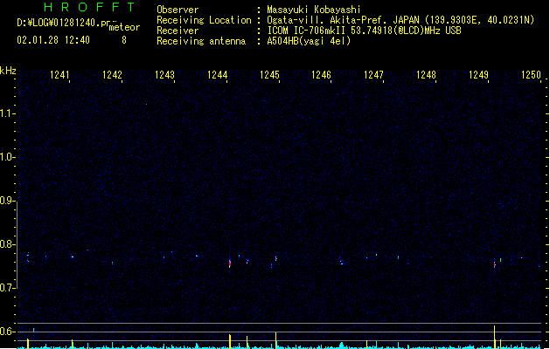Click the 'Receiving antenna' label
The height and width of the screenshot is (349, 550).
[201, 41]
